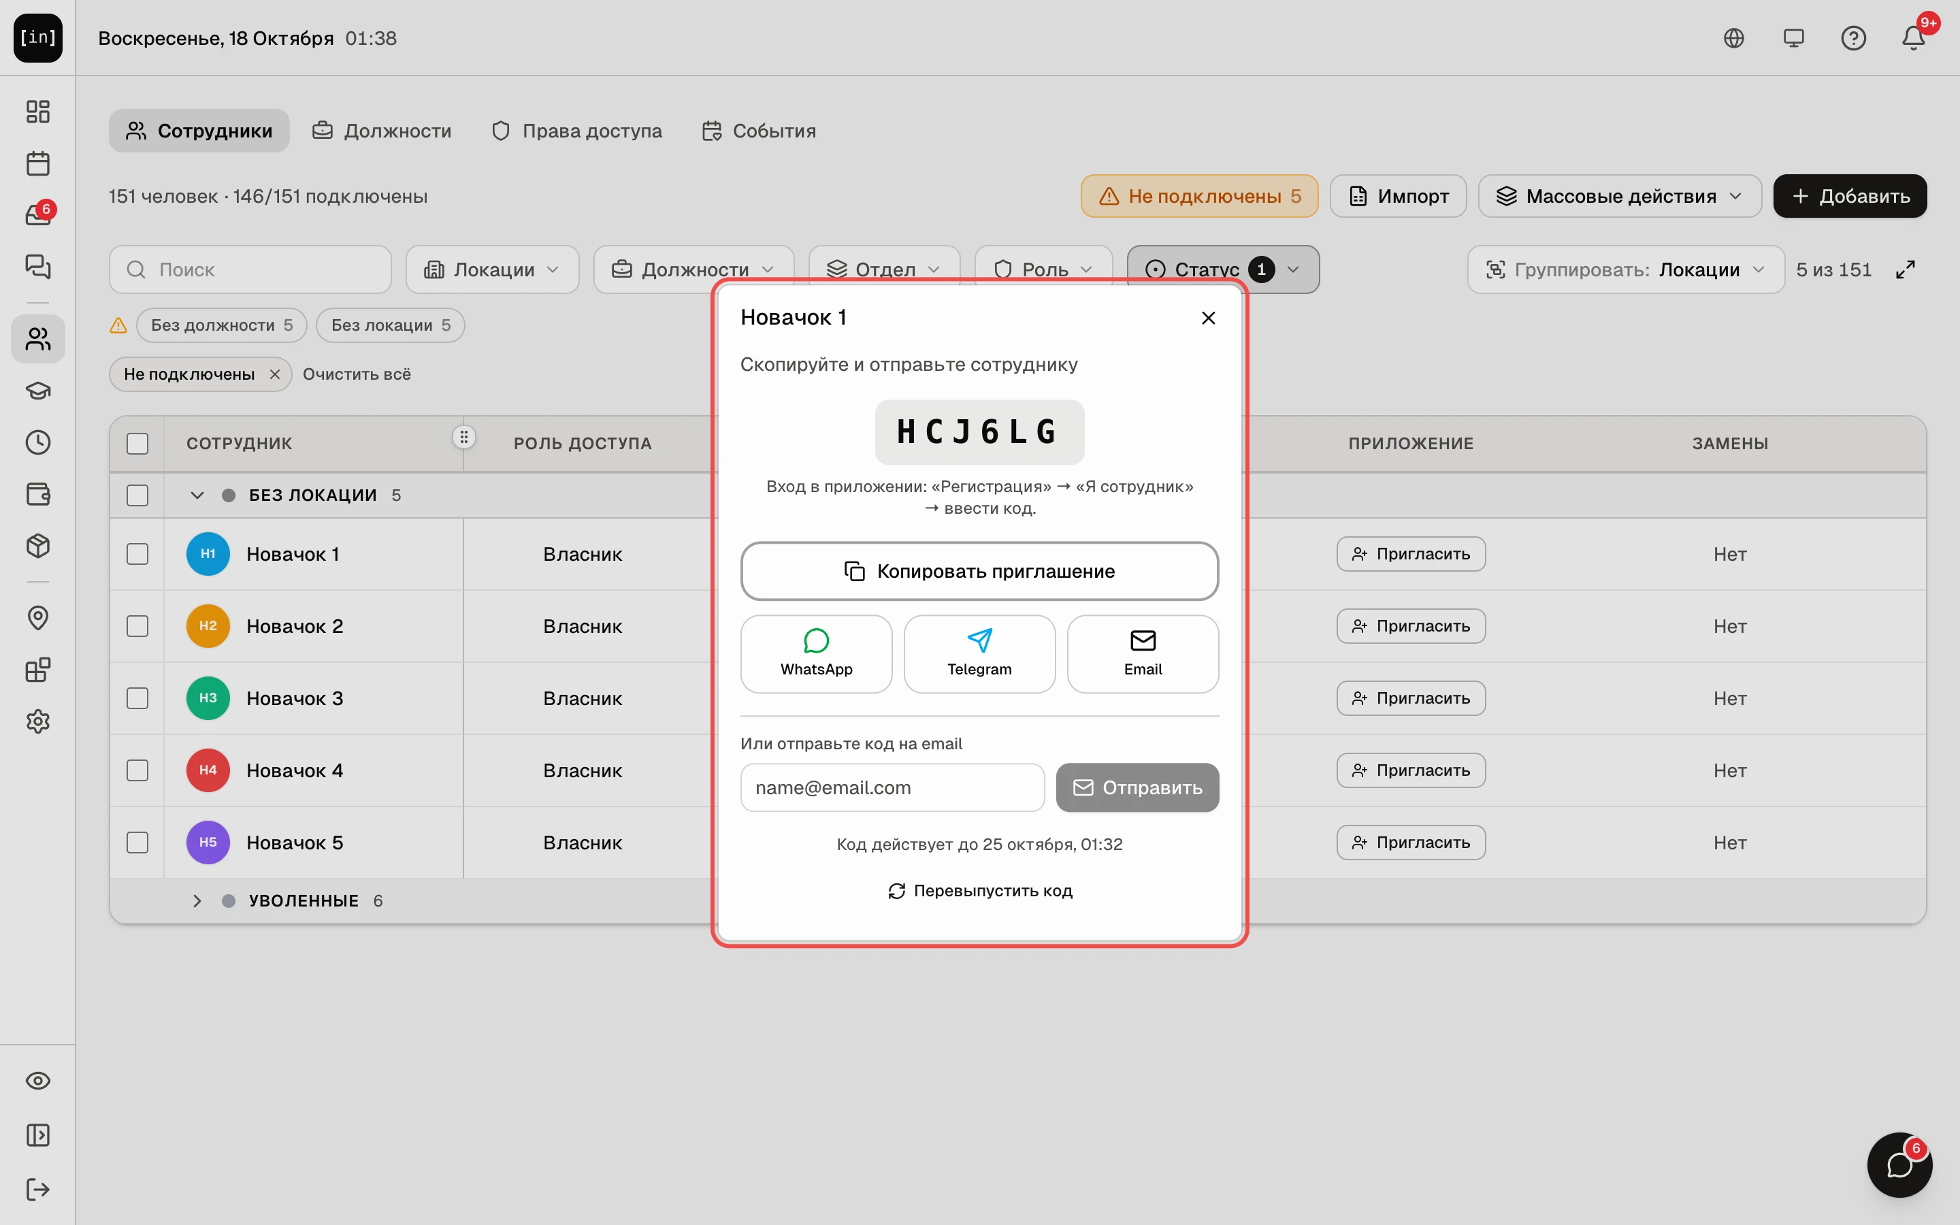Click the monitor display icon in header

coord(1793,38)
